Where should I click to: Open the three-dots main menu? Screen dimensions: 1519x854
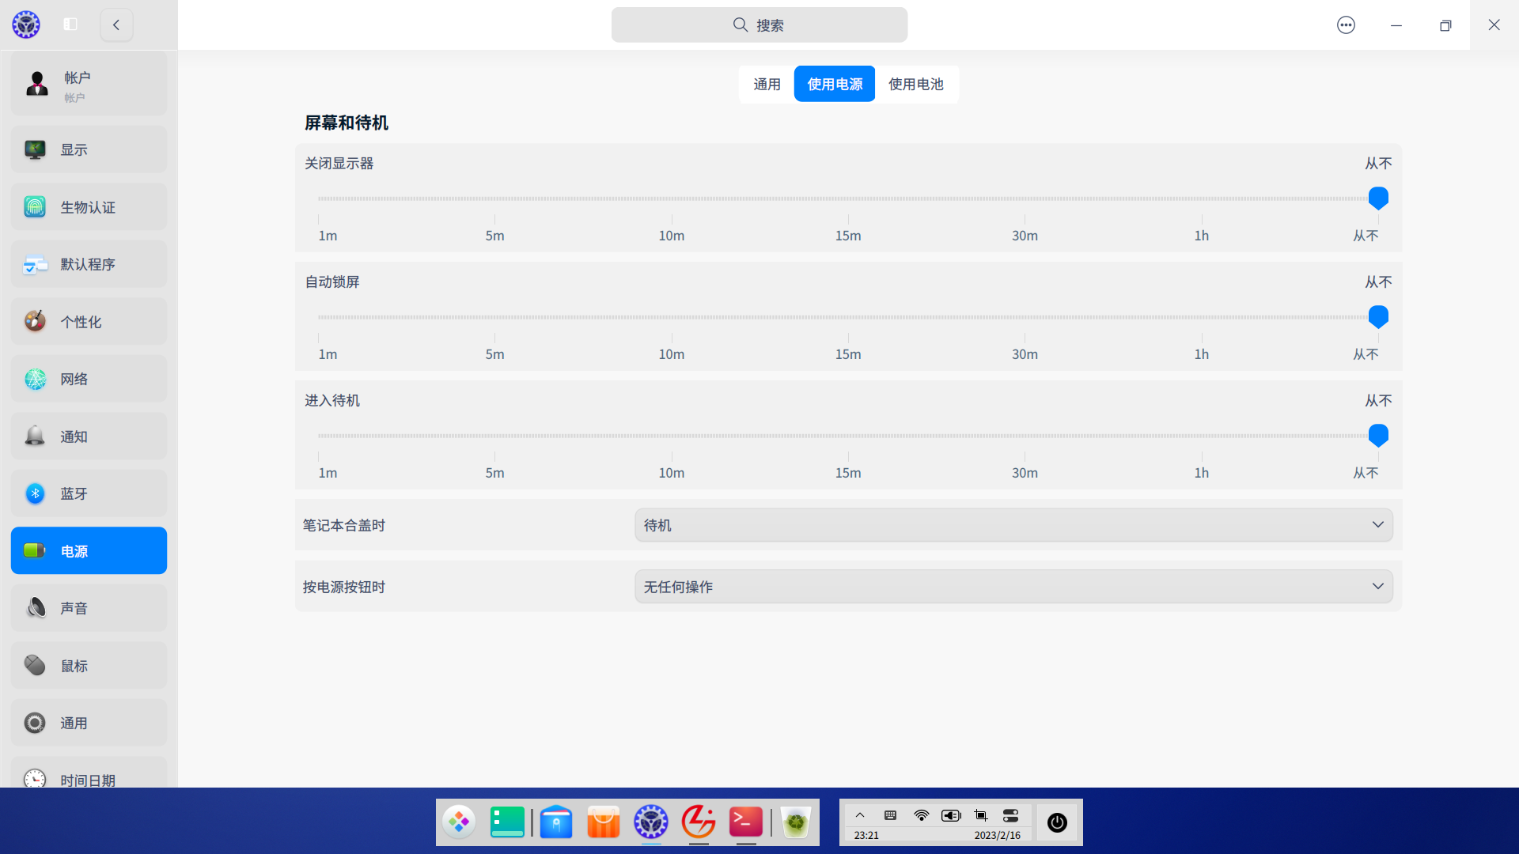[1346, 25]
